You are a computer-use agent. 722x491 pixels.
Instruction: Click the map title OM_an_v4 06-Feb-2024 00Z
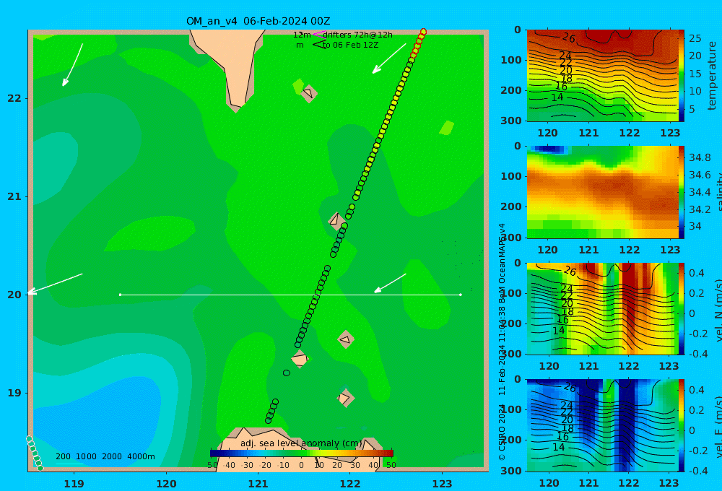258,21
